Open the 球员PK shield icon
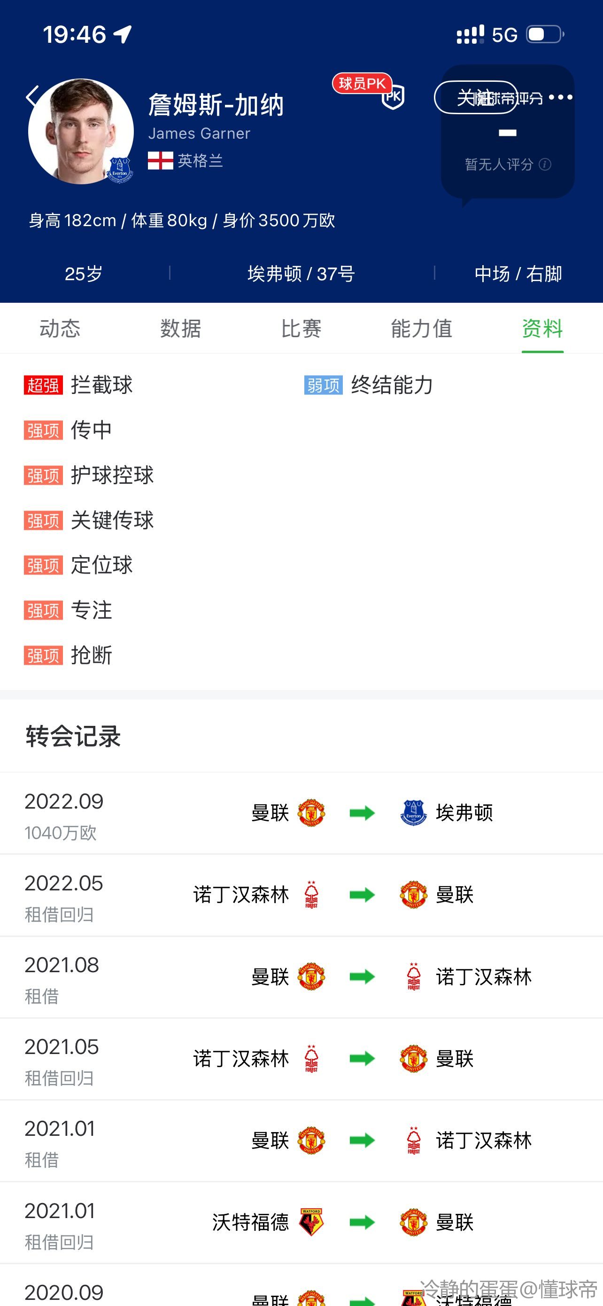 (x=393, y=97)
